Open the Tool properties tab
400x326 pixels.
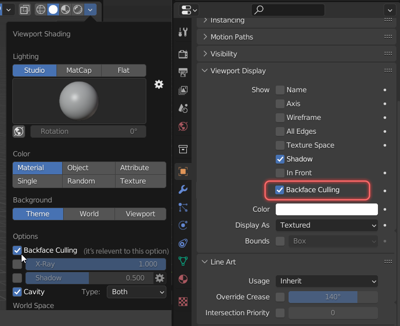click(183, 32)
